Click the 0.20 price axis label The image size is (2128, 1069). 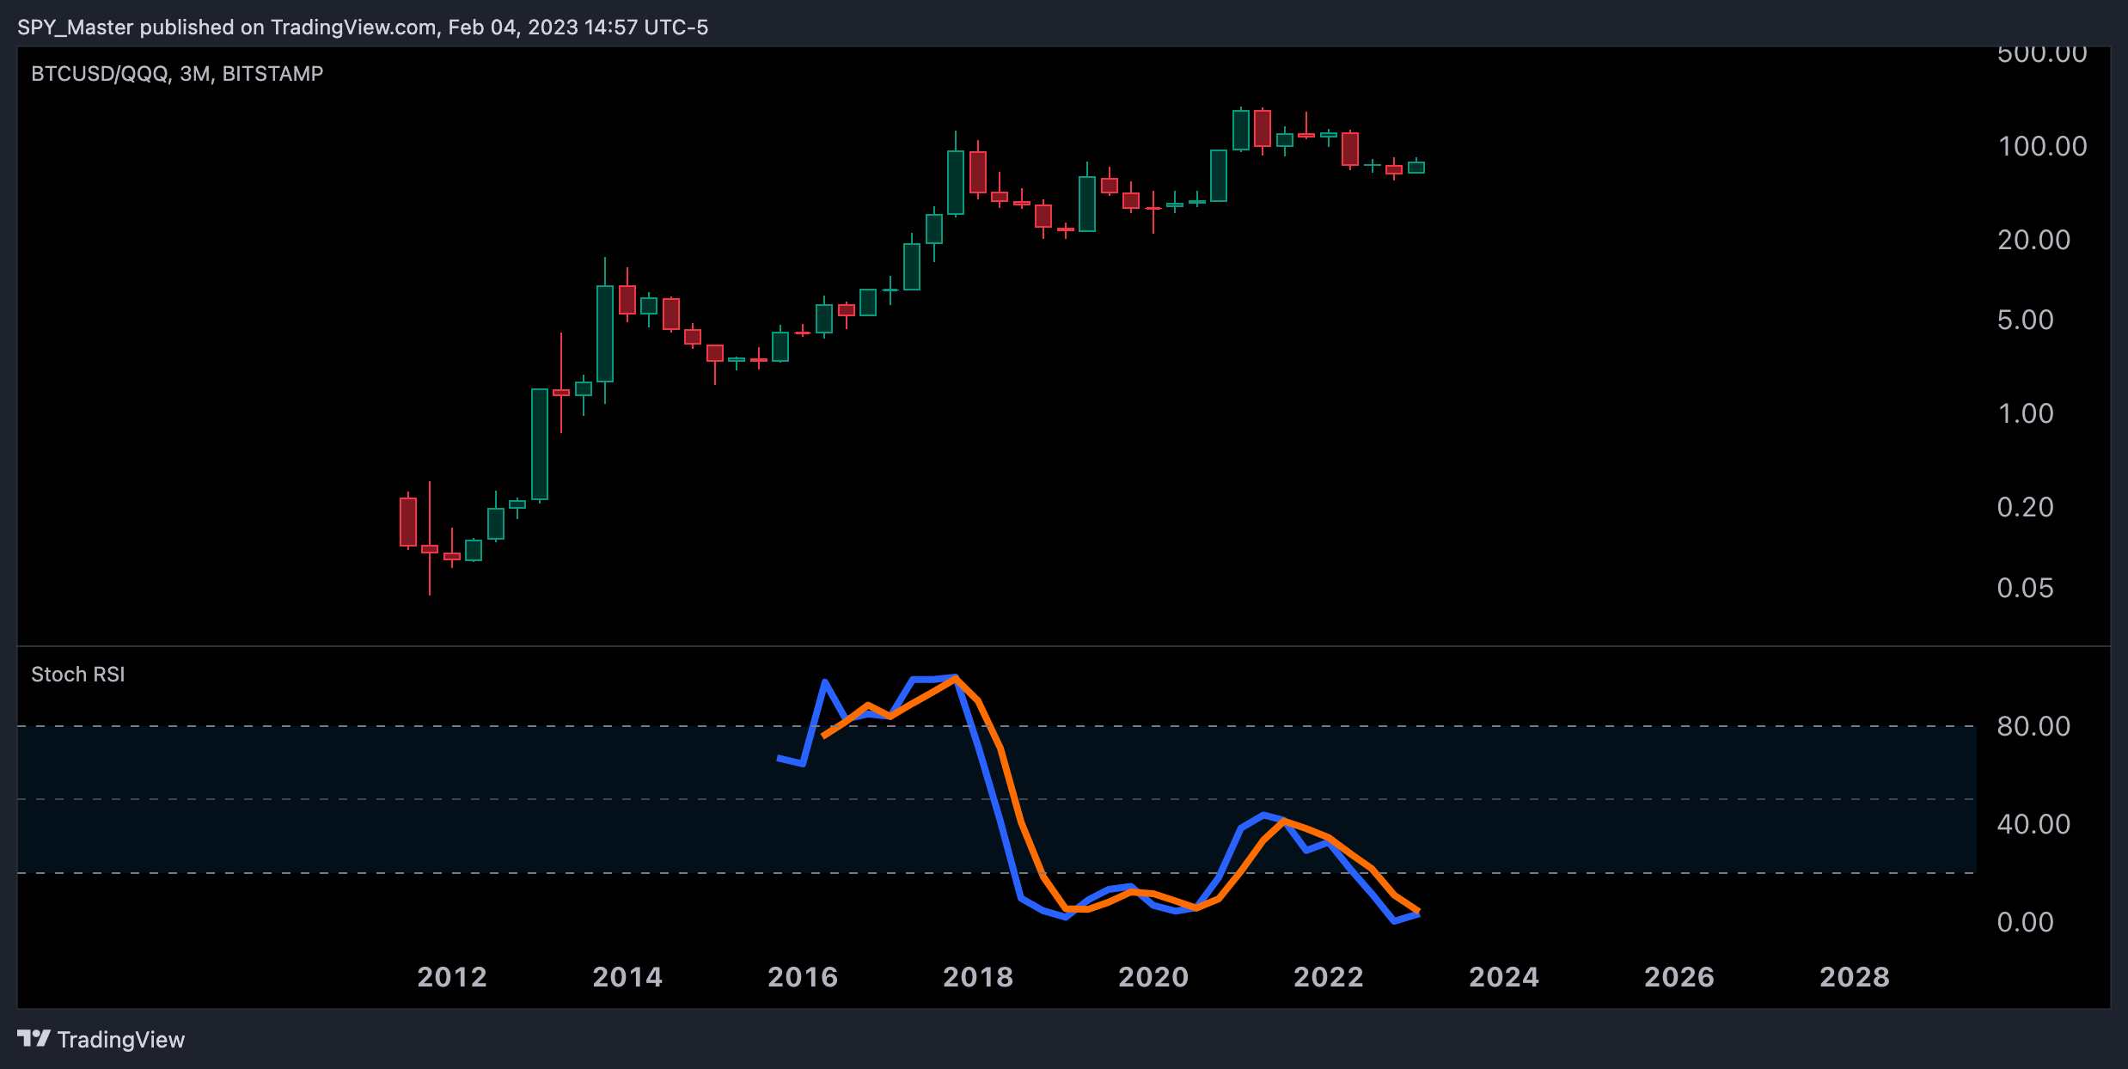coord(2026,507)
